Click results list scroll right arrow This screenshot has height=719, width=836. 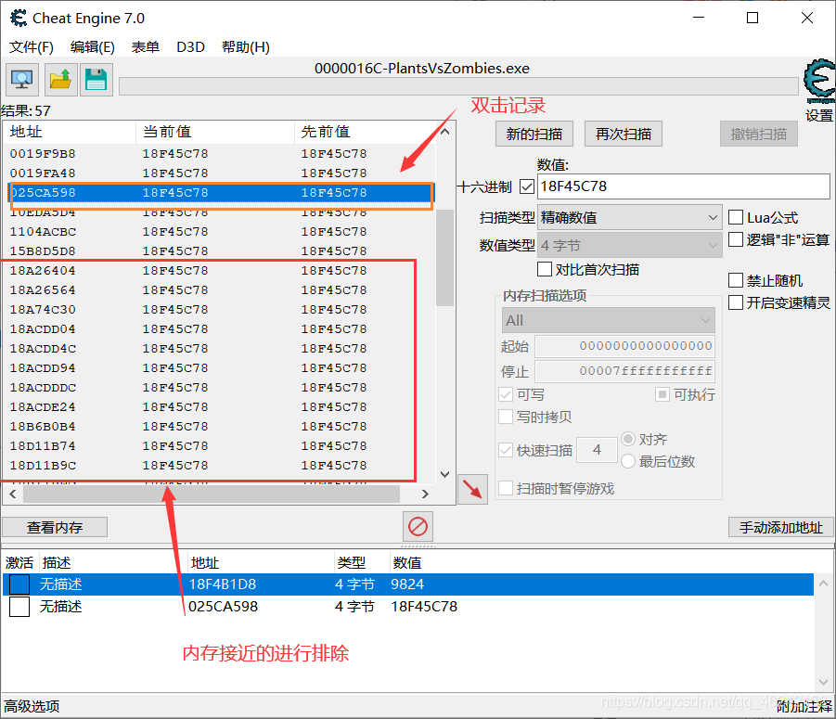(425, 494)
